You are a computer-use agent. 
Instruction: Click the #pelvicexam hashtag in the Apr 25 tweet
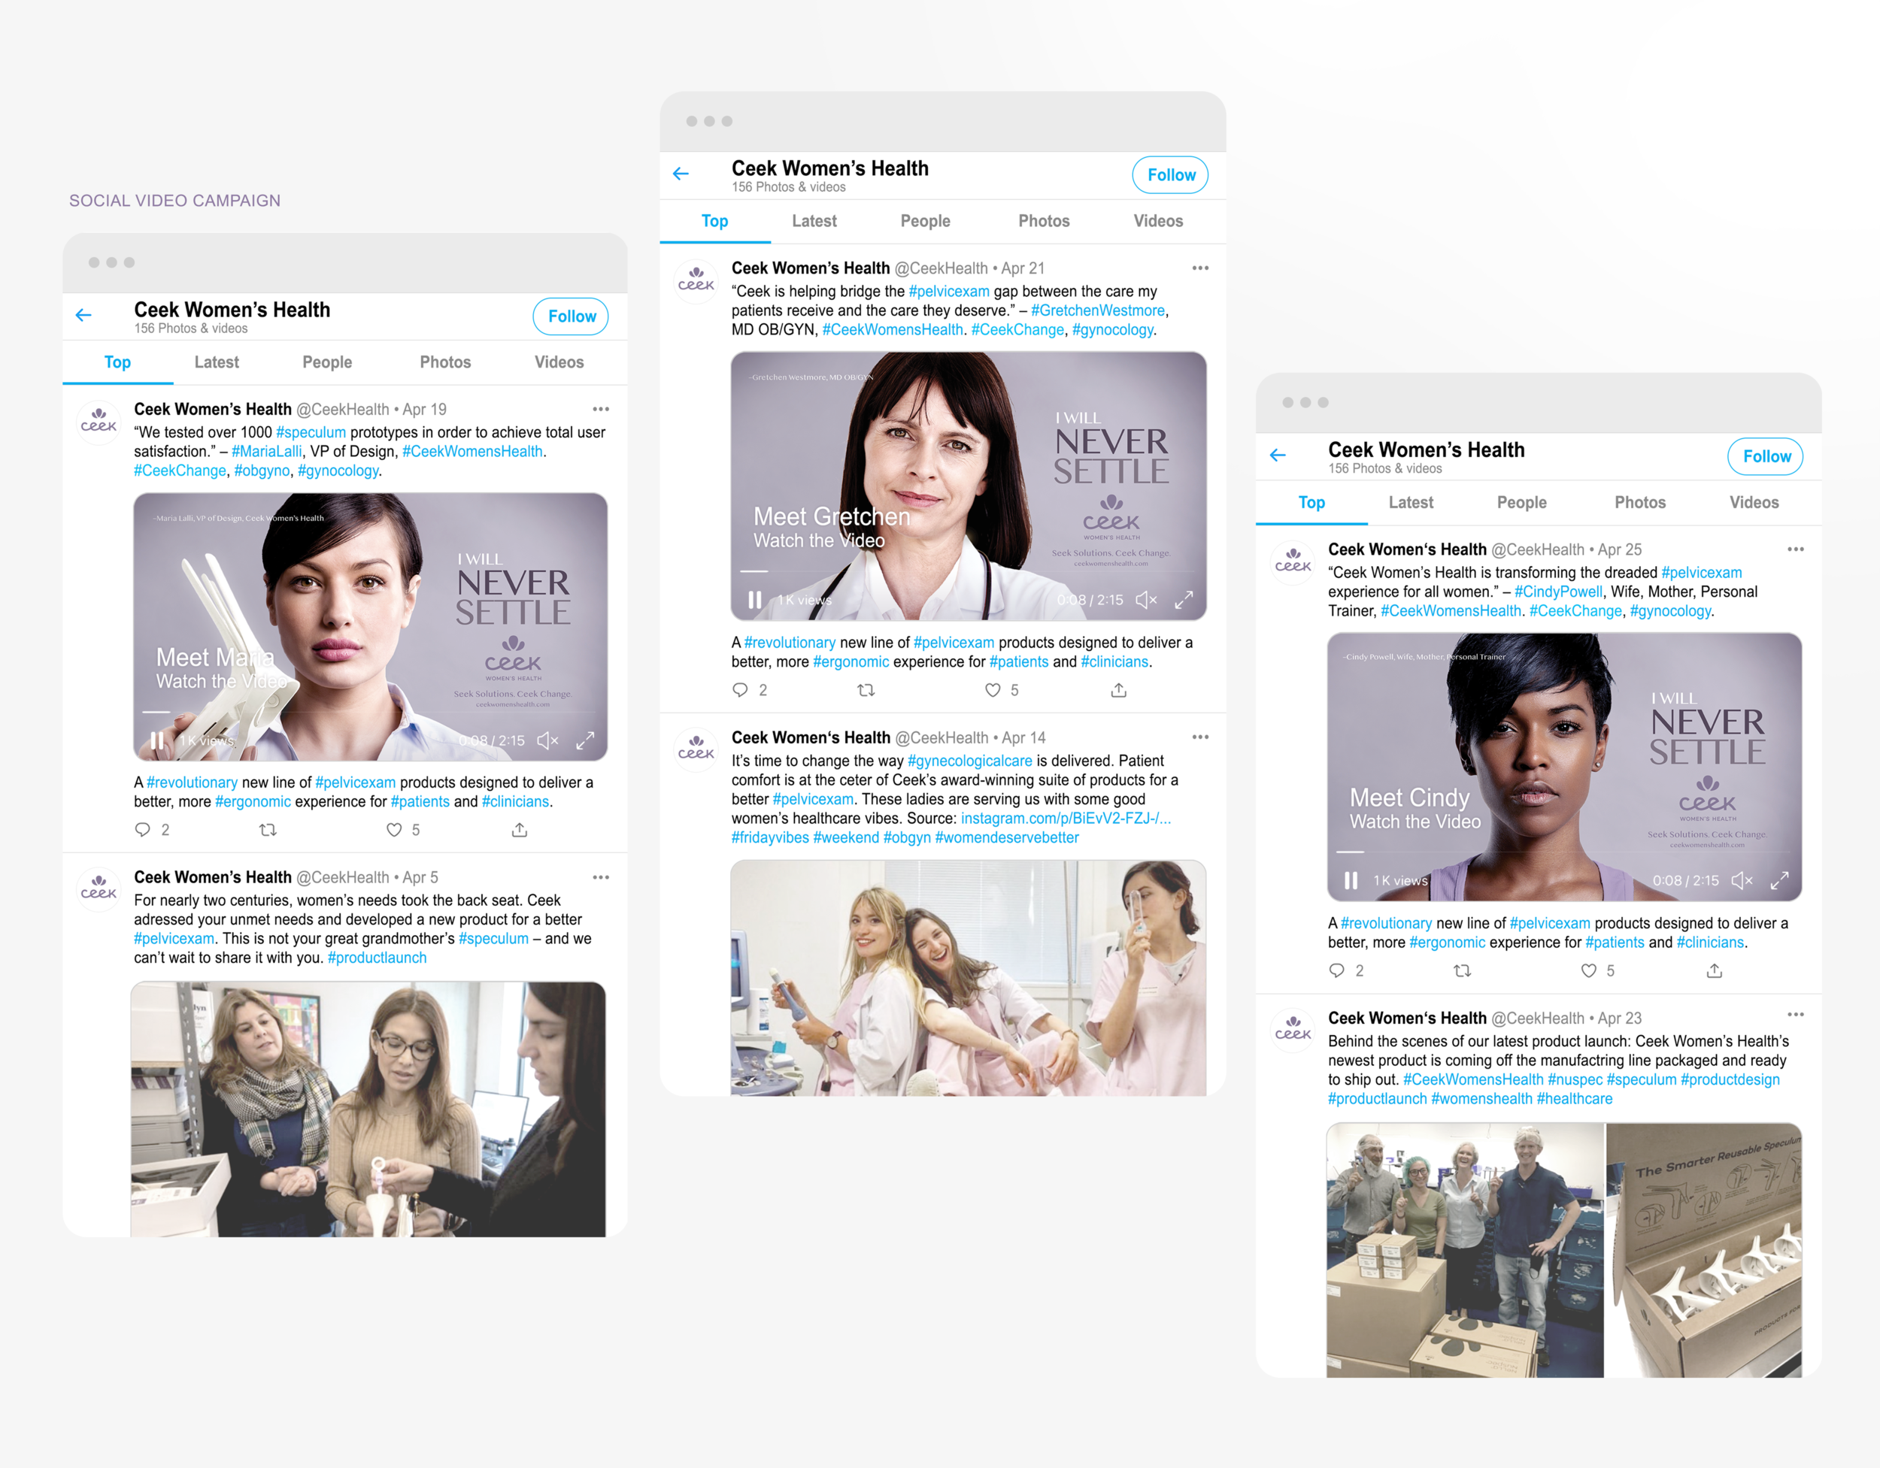1701,572
